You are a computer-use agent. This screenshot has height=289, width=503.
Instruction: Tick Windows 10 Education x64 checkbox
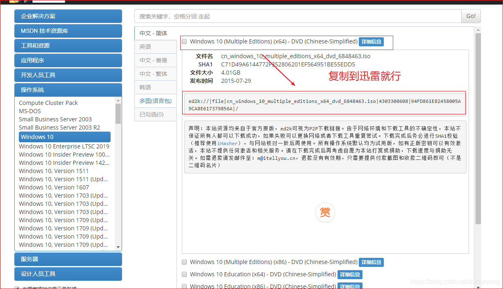184,274
